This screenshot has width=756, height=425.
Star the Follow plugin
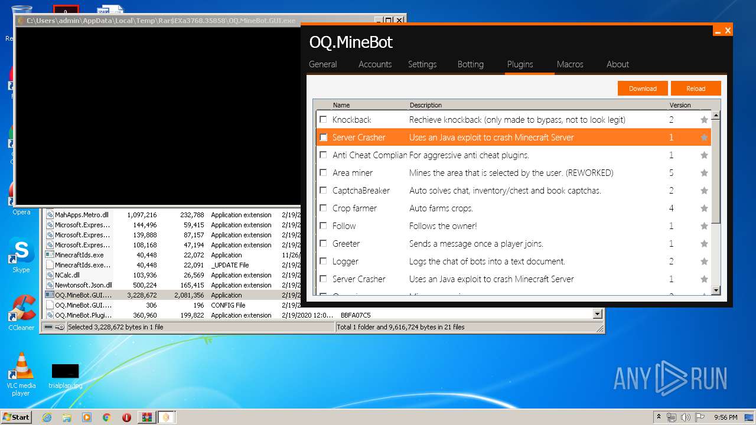(x=704, y=226)
